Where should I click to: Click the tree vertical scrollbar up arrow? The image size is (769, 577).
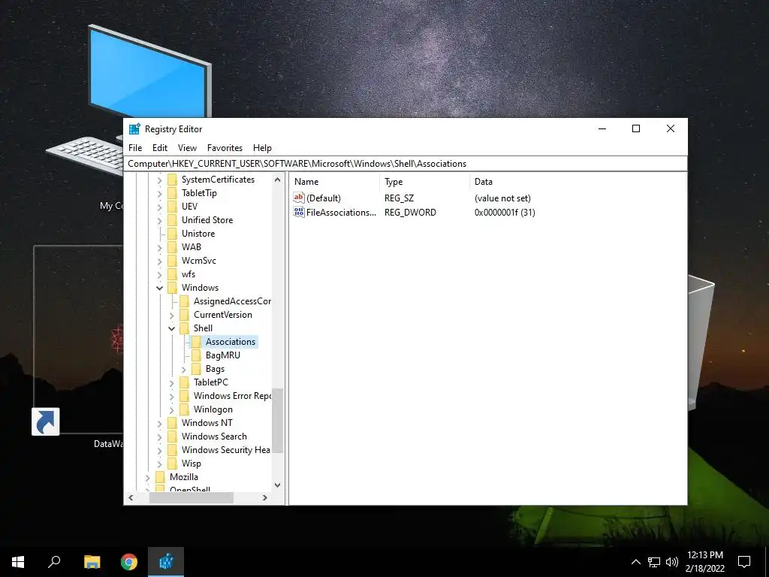[x=278, y=180]
